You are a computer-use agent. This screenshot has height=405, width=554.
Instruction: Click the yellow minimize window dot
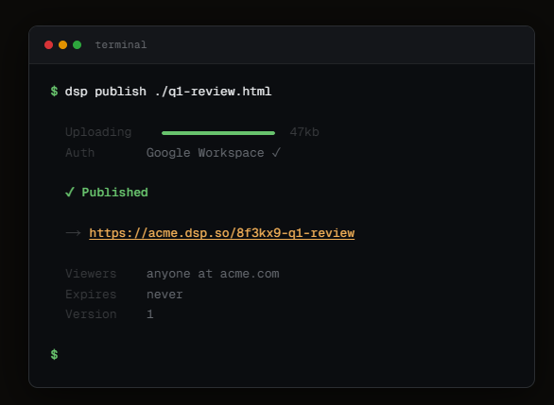[63, 44]
